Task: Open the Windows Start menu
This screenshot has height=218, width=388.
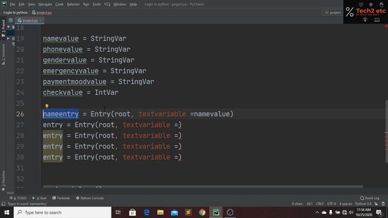Action: 7,213
